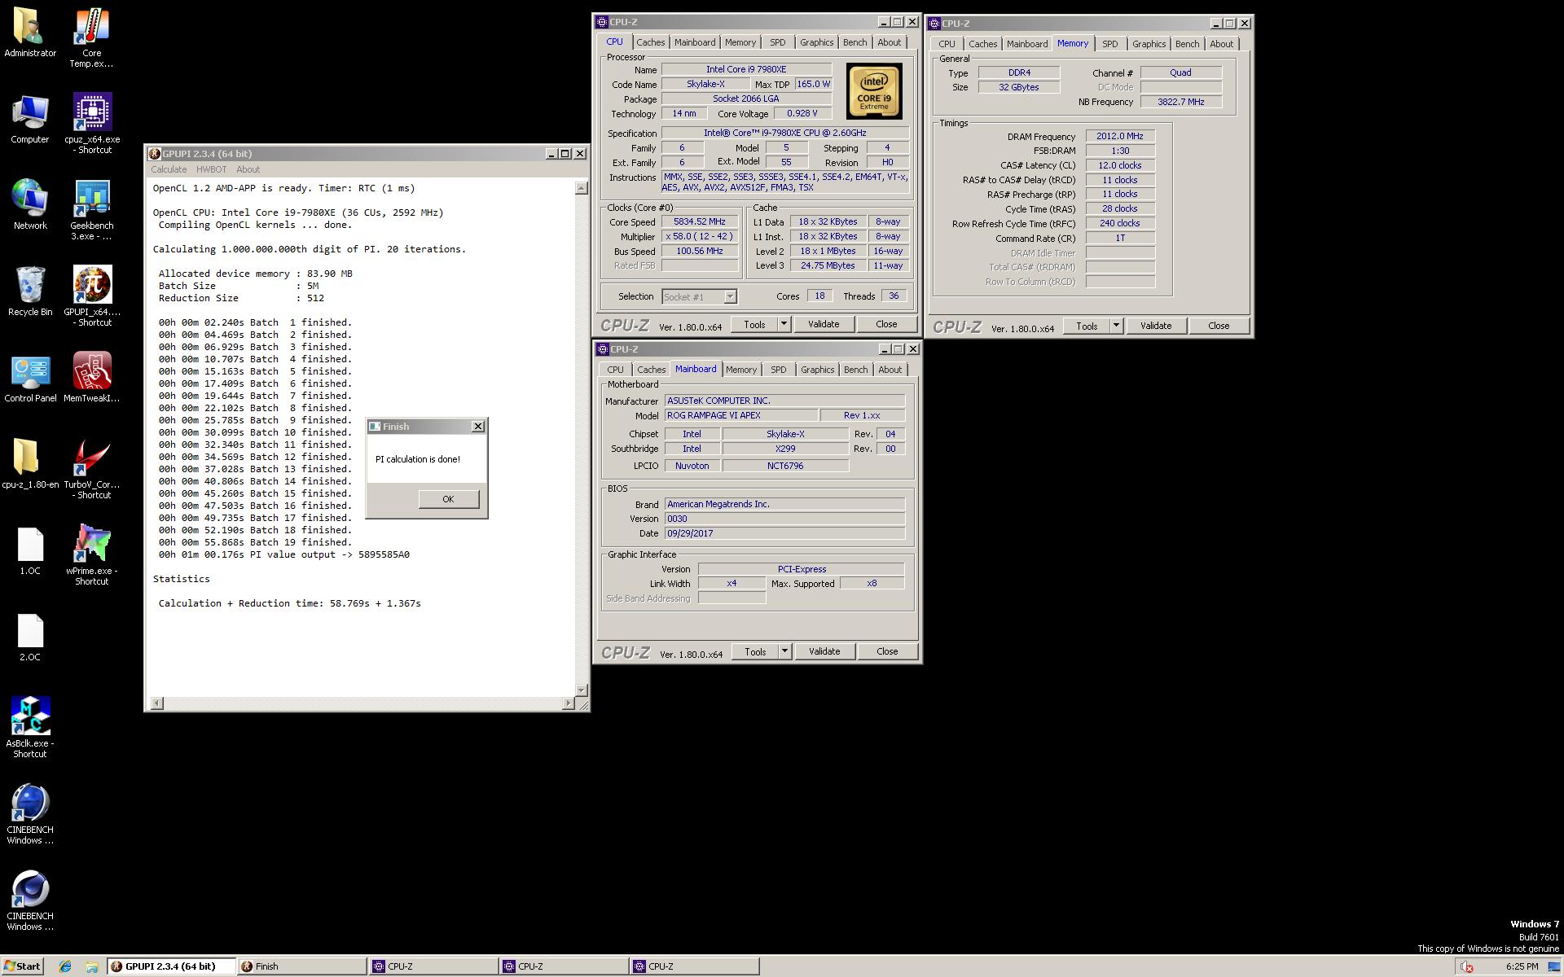Image resolution: width=1564 pixels, height=977 pixels.
Task: Switch to Caches tab in CPU window
Action: [x=650, y=42]
